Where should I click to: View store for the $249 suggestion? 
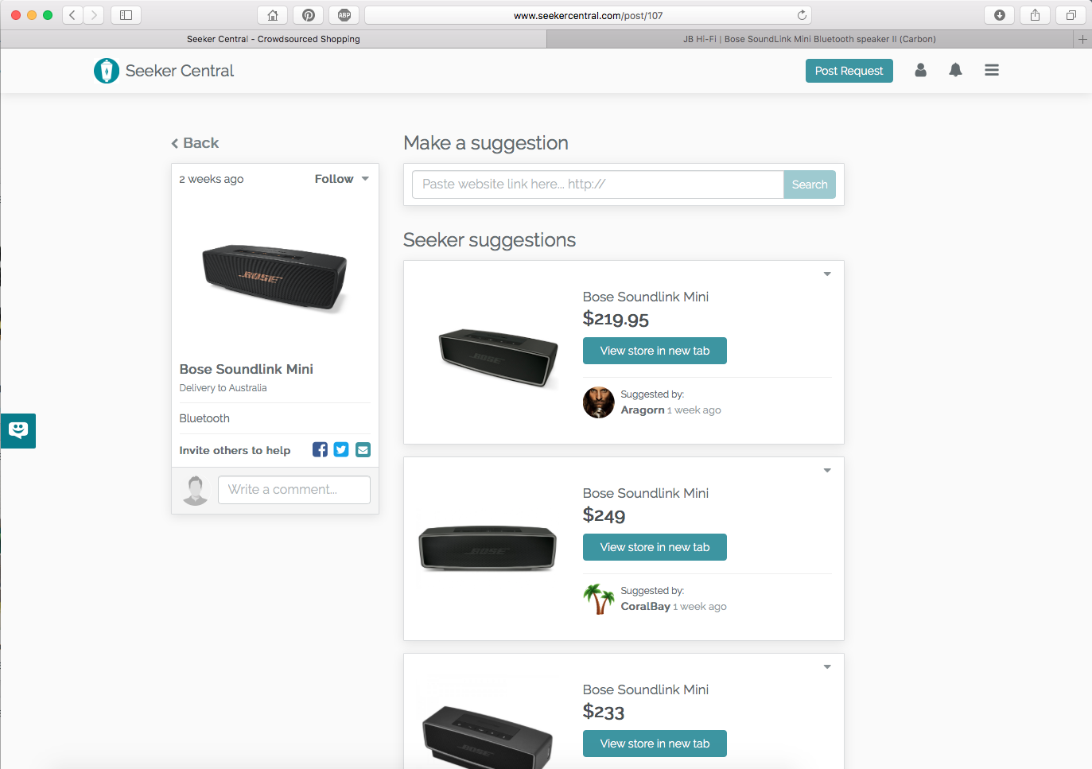tap(655, 547)
